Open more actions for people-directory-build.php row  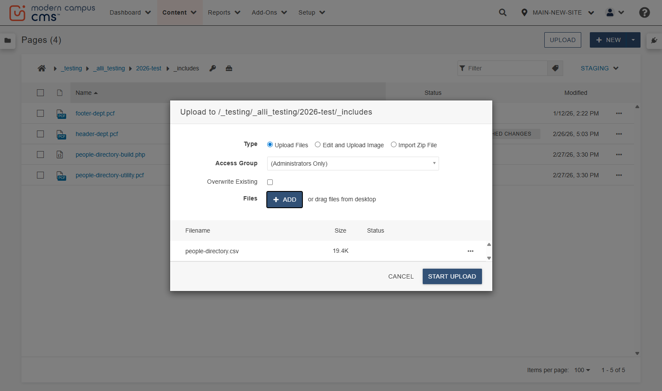pos(619,155)
